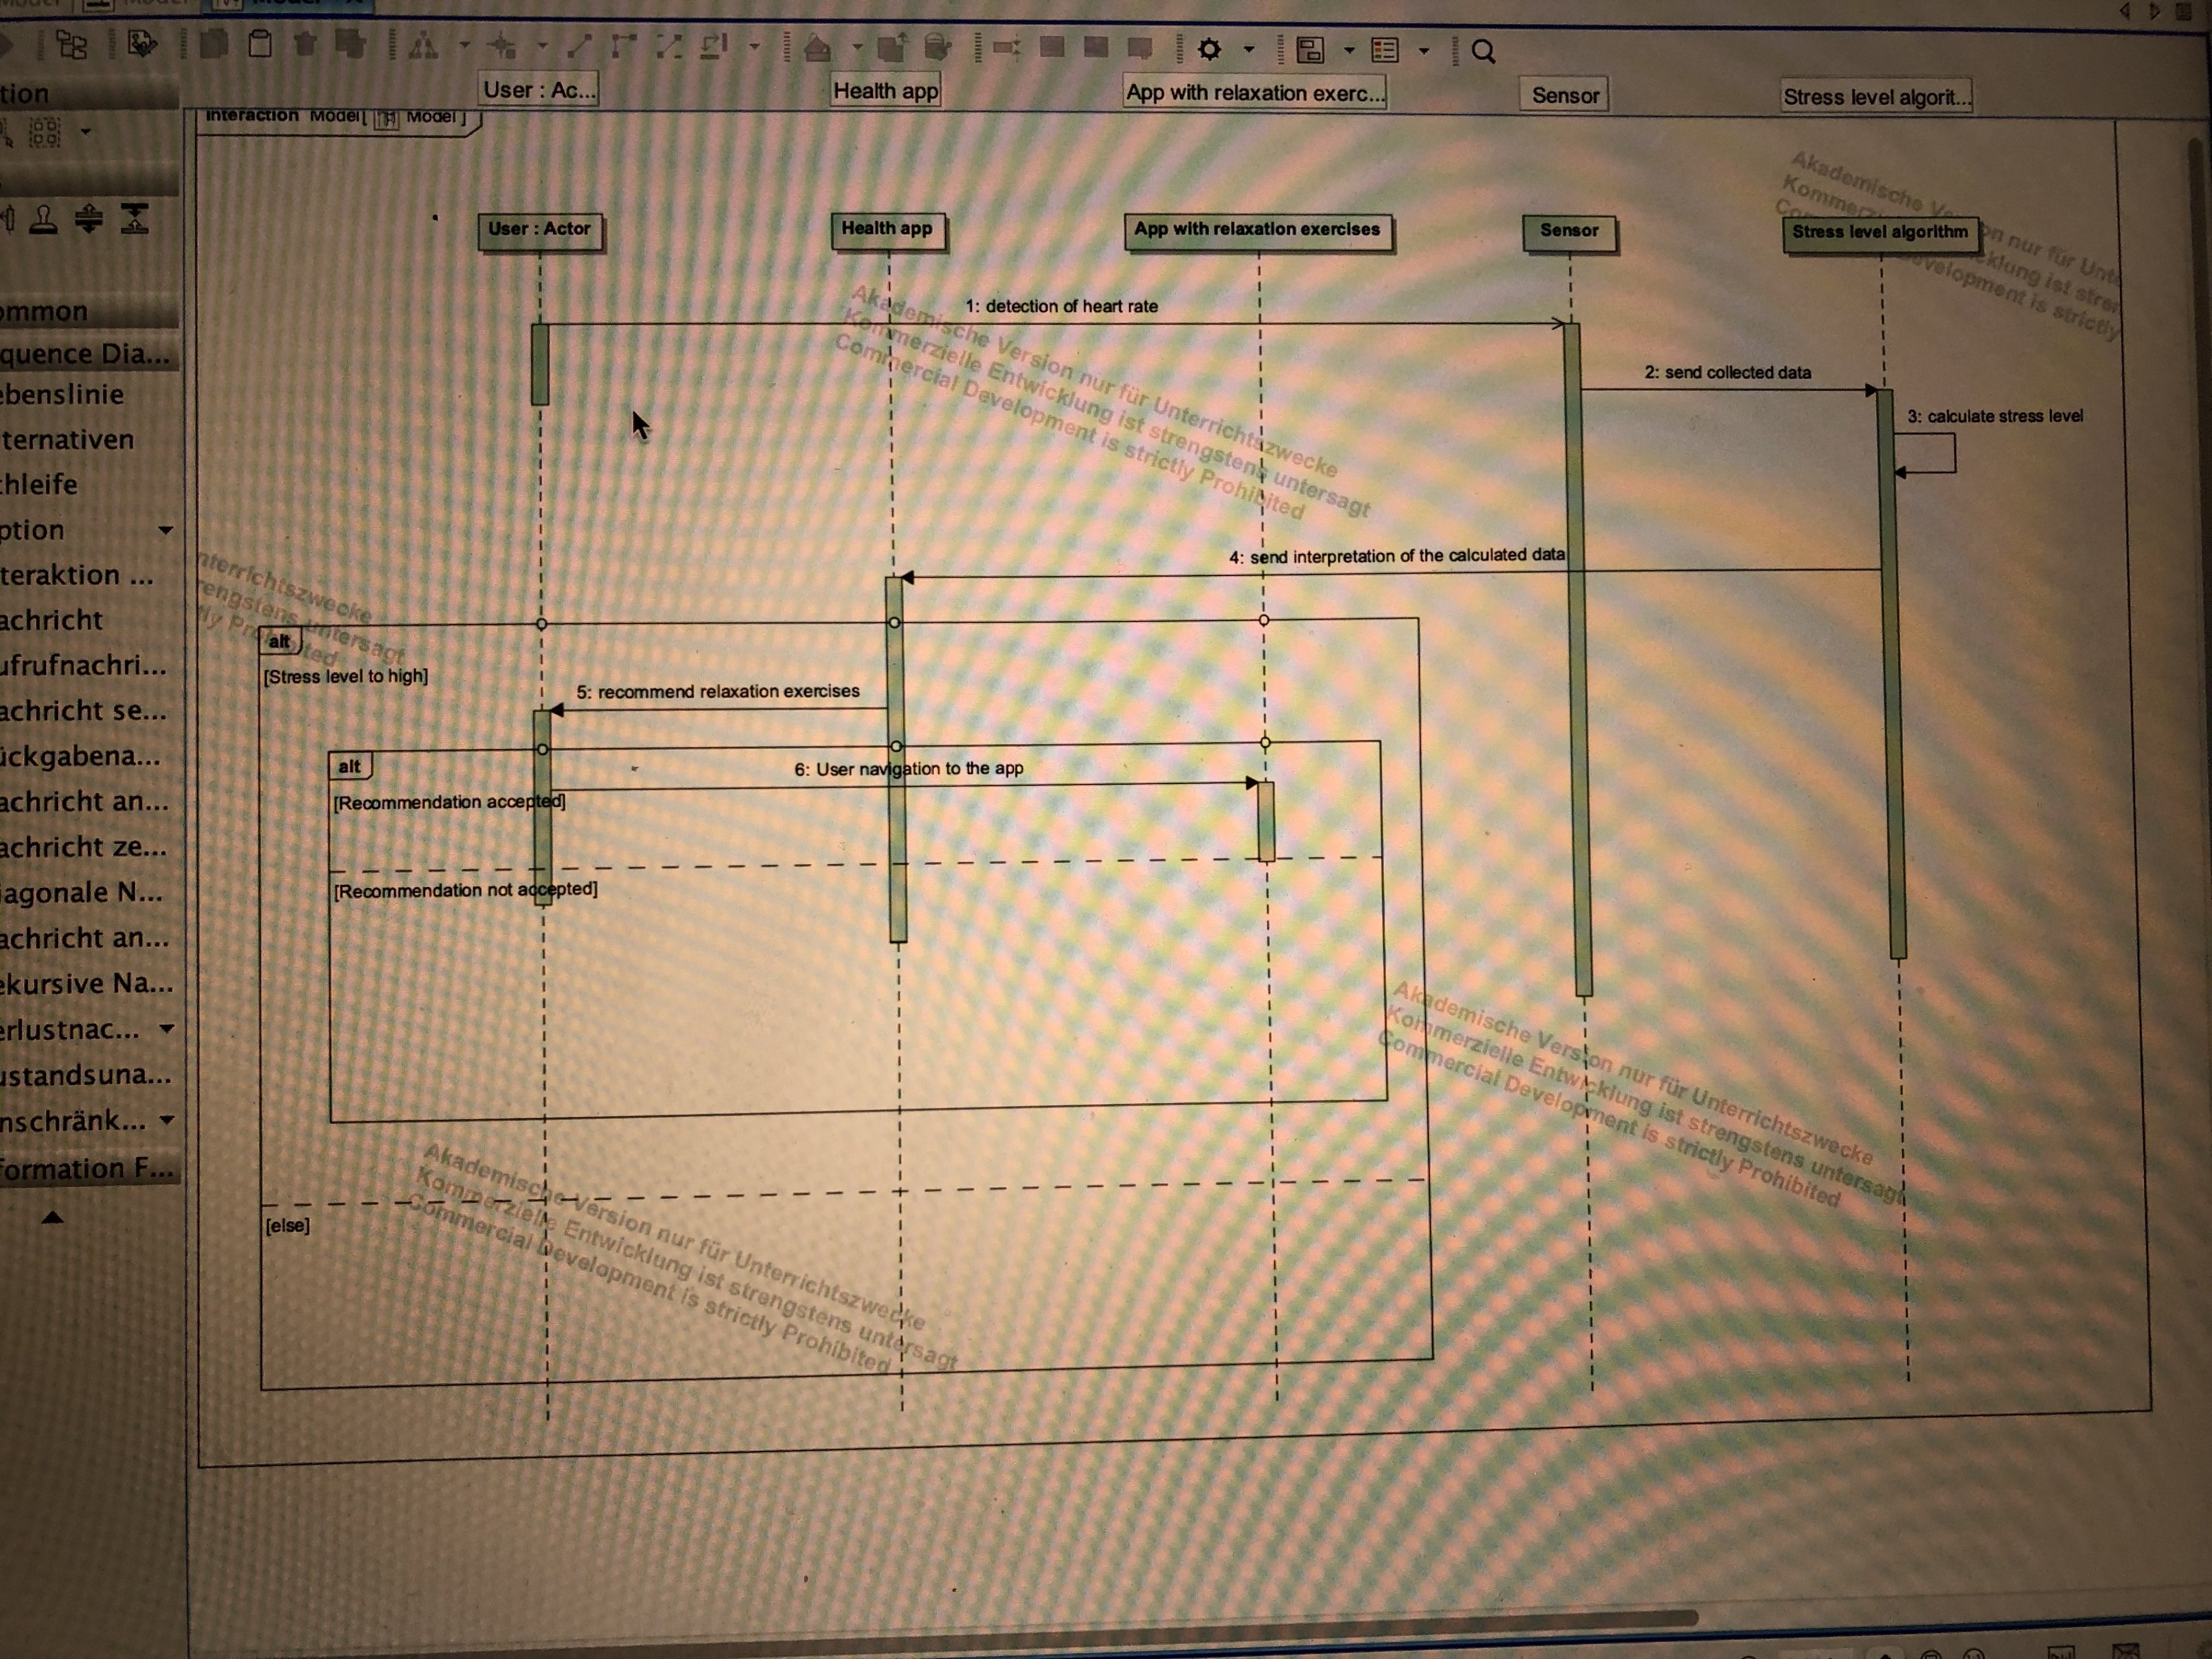Screen dimensions: 2212x1659
Task: Expand the 'erlustnac...' palette item arrow
Action: click(x=167, y=1028)
